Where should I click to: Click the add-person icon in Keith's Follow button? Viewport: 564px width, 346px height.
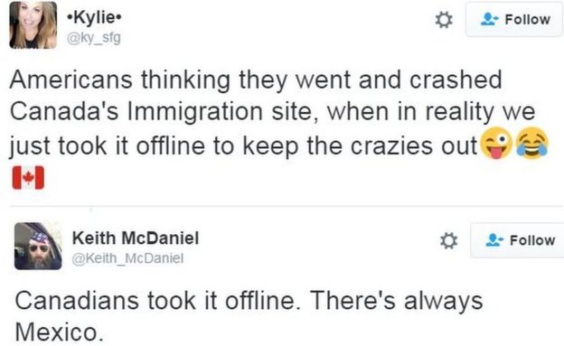[494, 240]
